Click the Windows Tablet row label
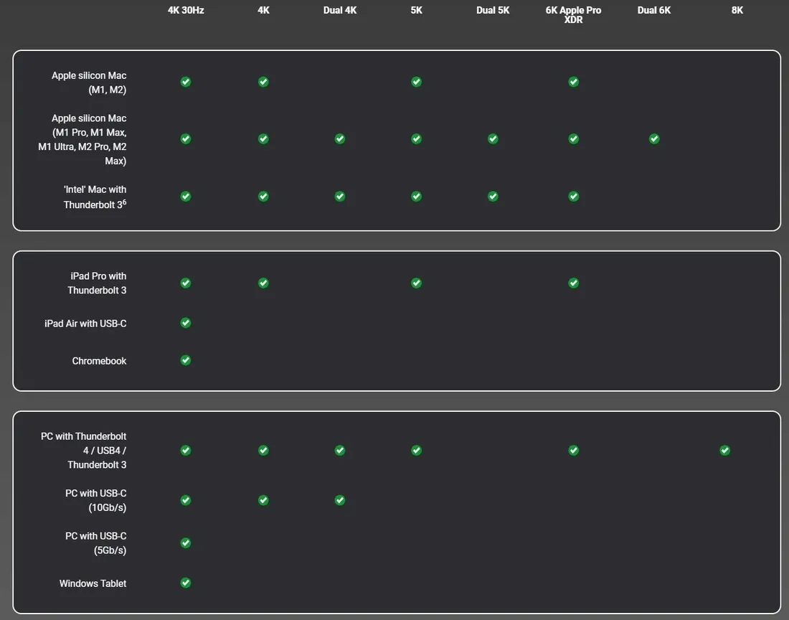789x620 pixels. click(x=93, y=583)
